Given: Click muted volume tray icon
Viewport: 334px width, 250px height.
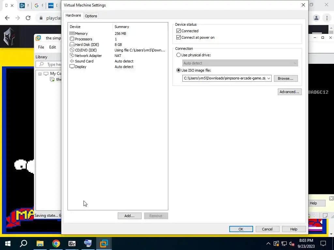Looking at the screenshot, I should coord(292,243).
